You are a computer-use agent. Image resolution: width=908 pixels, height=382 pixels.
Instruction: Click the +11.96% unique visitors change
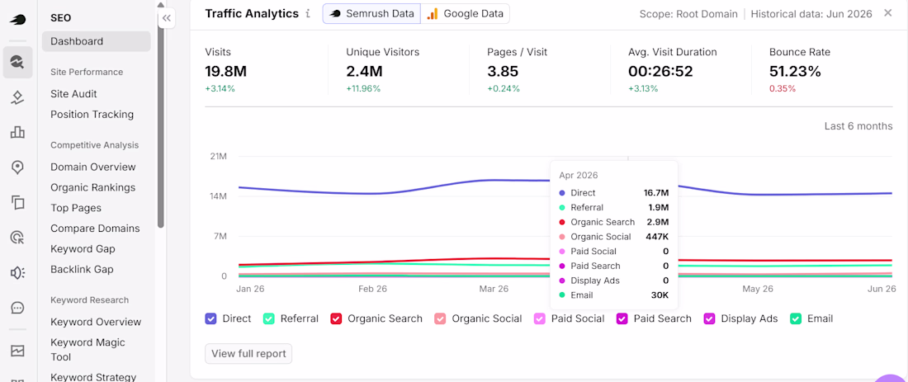pyautogui.click(x=363, y=88)
